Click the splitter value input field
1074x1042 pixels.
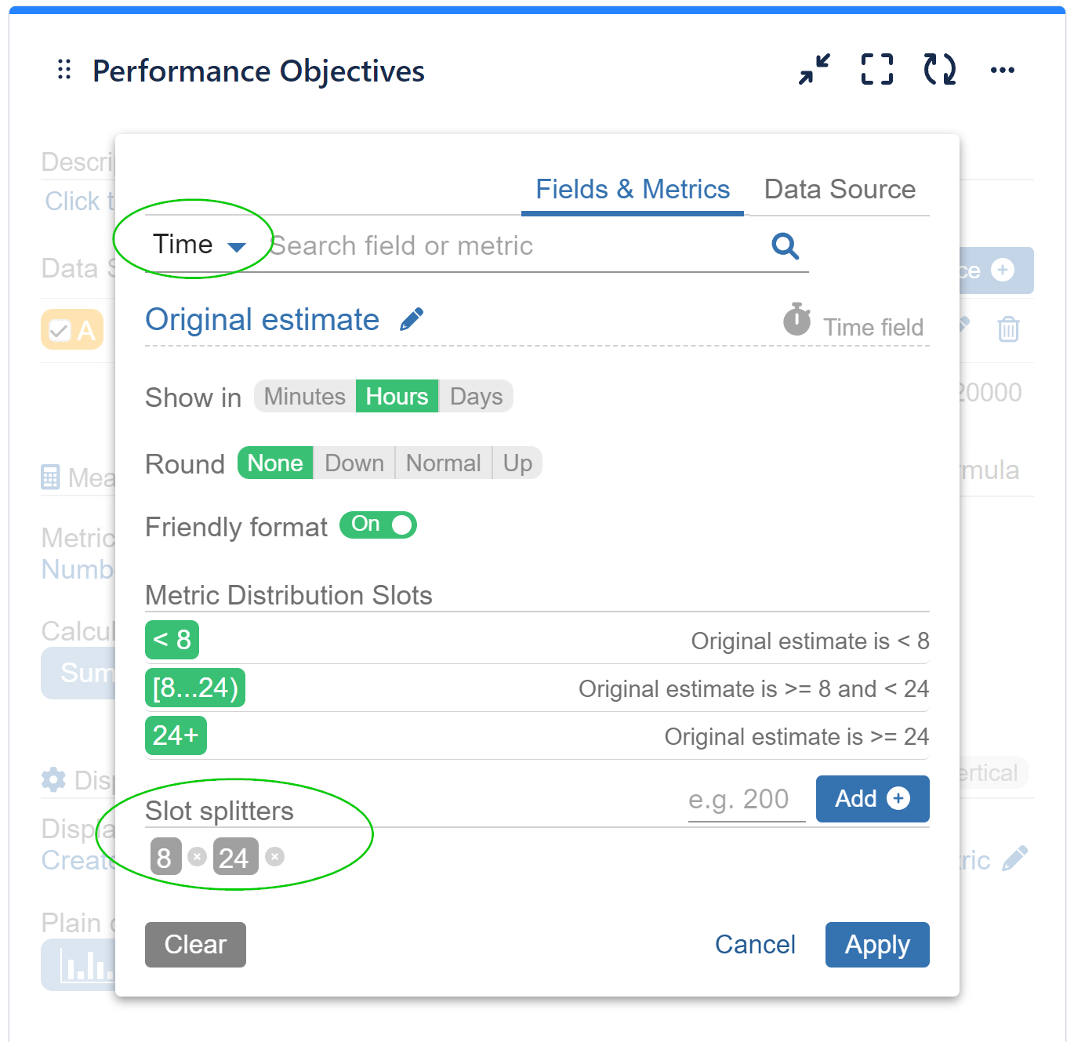tap(745, 799)
